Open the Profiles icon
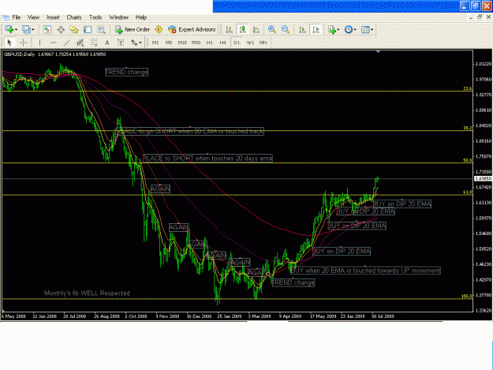493x370 pixels. [26, 29]
